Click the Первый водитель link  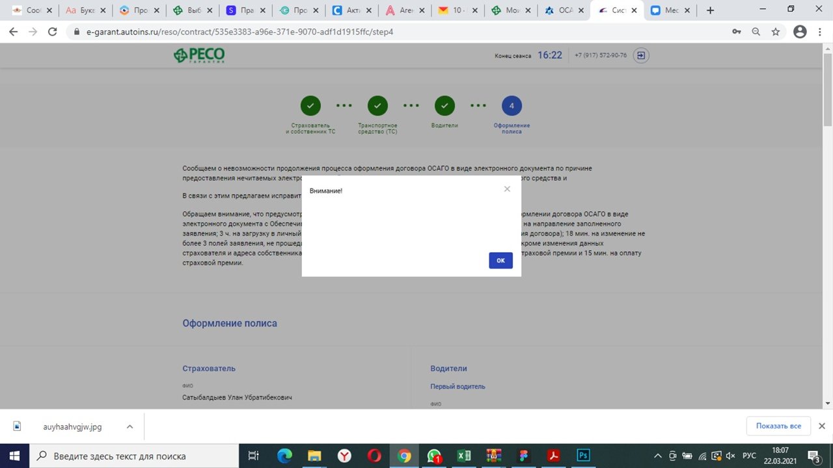pos(457,387)
